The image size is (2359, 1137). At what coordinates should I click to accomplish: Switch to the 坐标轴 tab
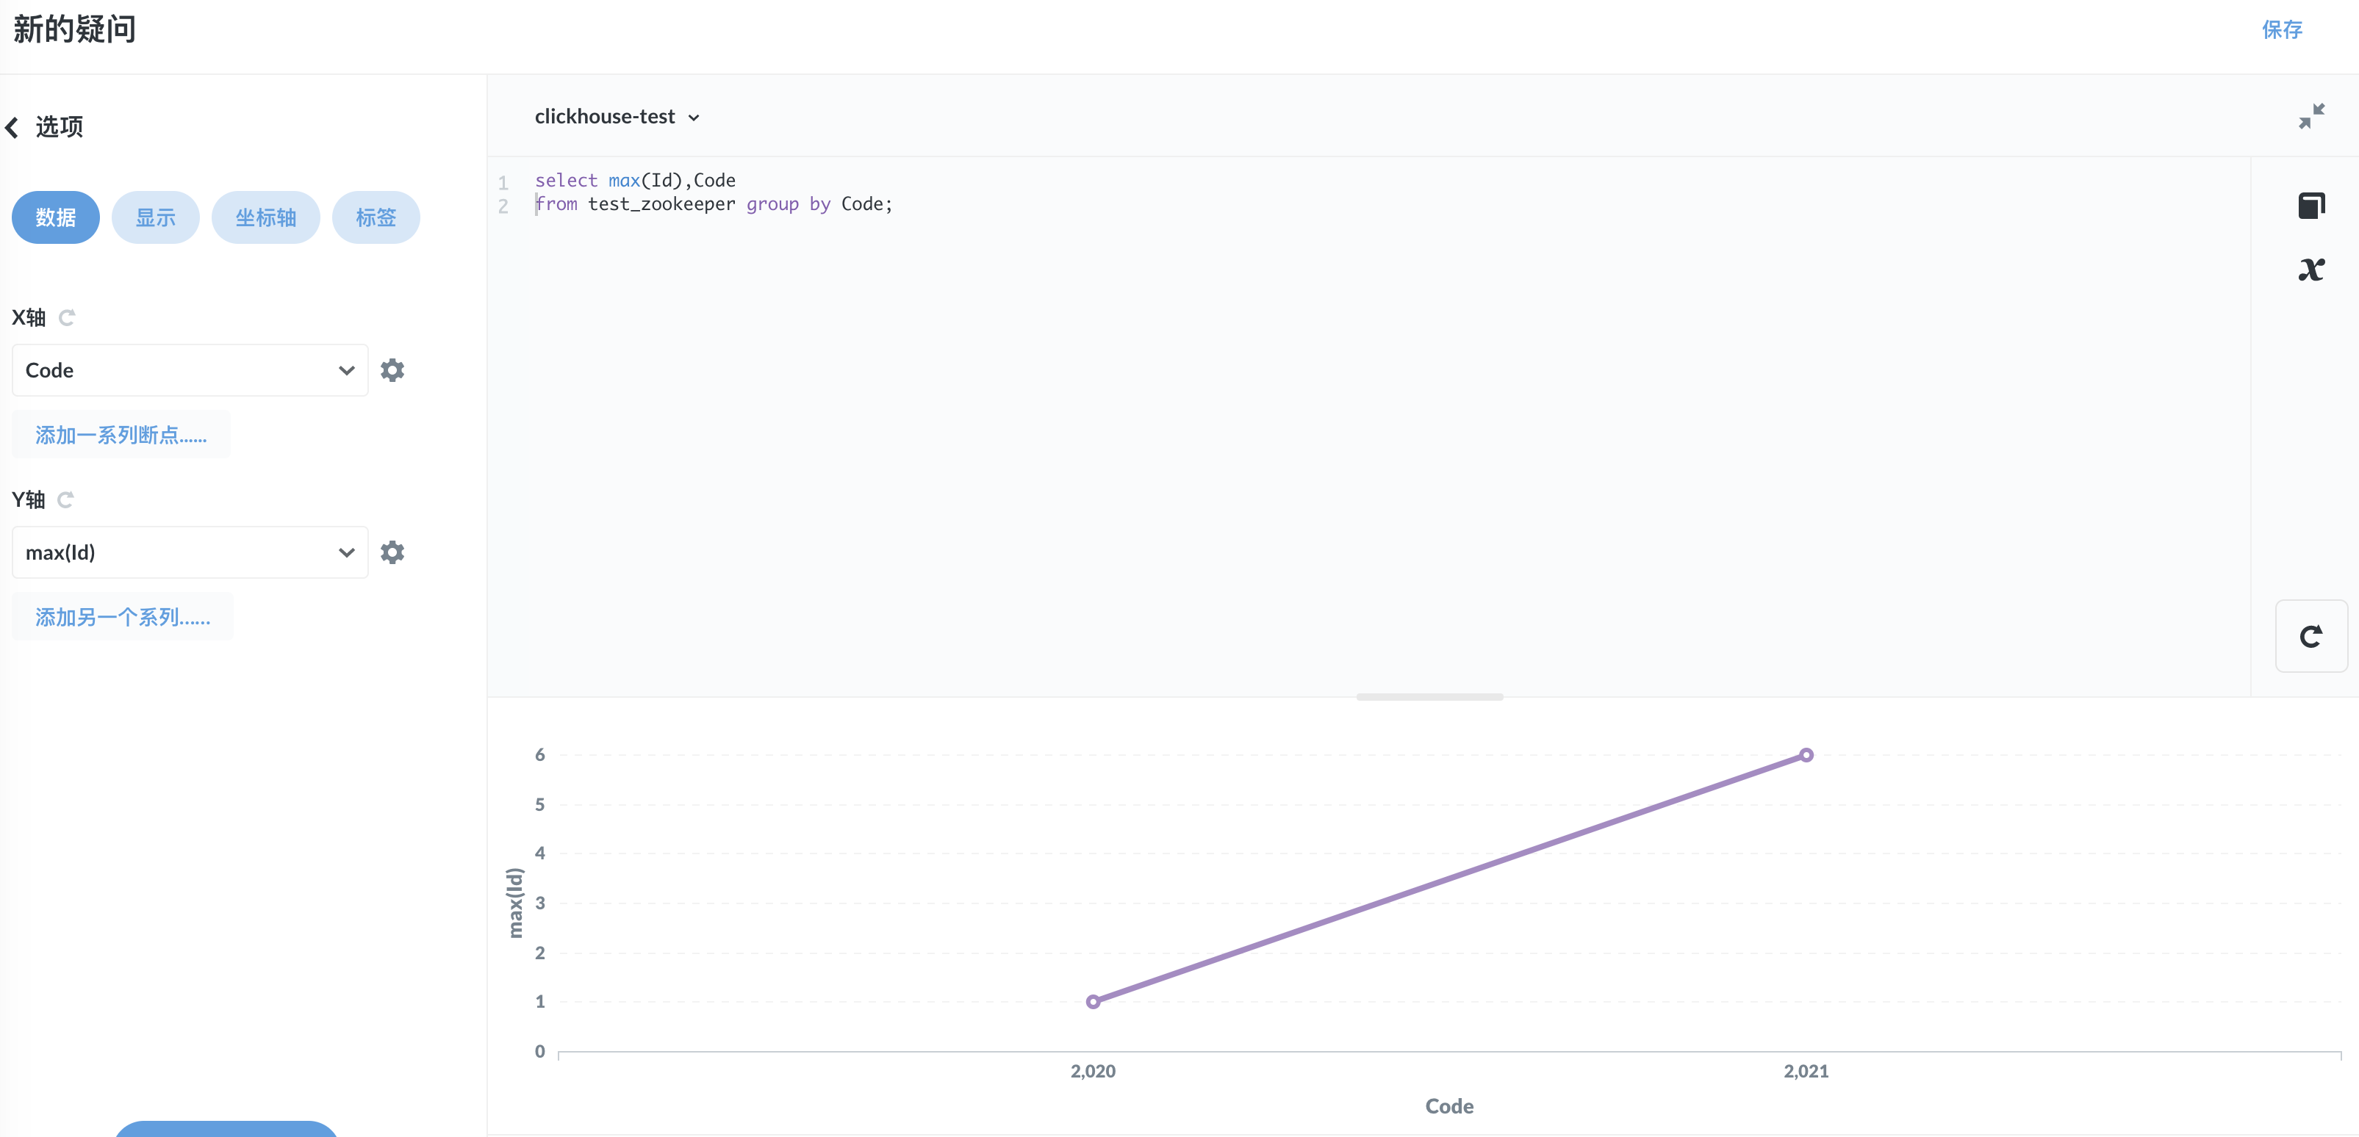(x=265, y=218)
